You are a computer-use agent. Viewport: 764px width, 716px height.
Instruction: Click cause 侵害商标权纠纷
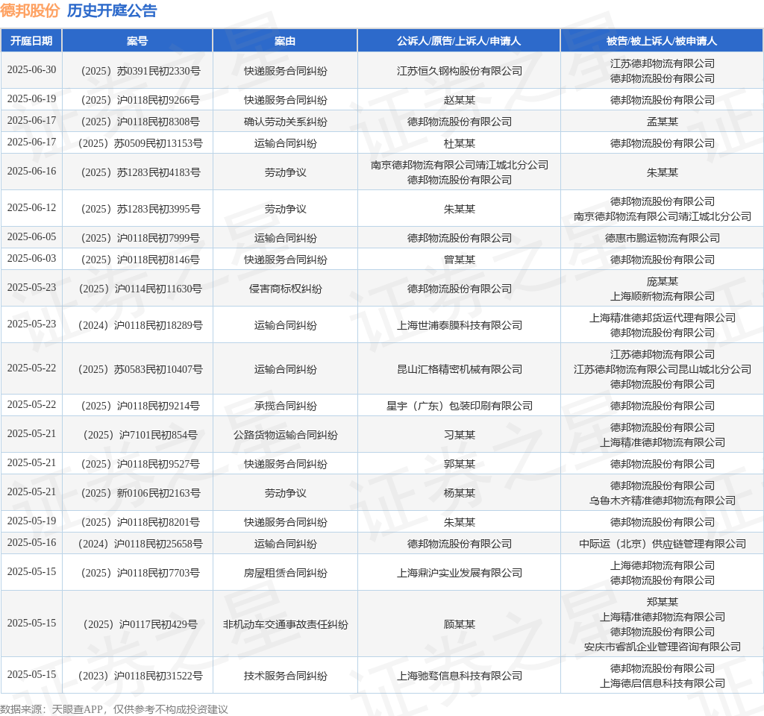pyautogui.click(x=286, y=289)
